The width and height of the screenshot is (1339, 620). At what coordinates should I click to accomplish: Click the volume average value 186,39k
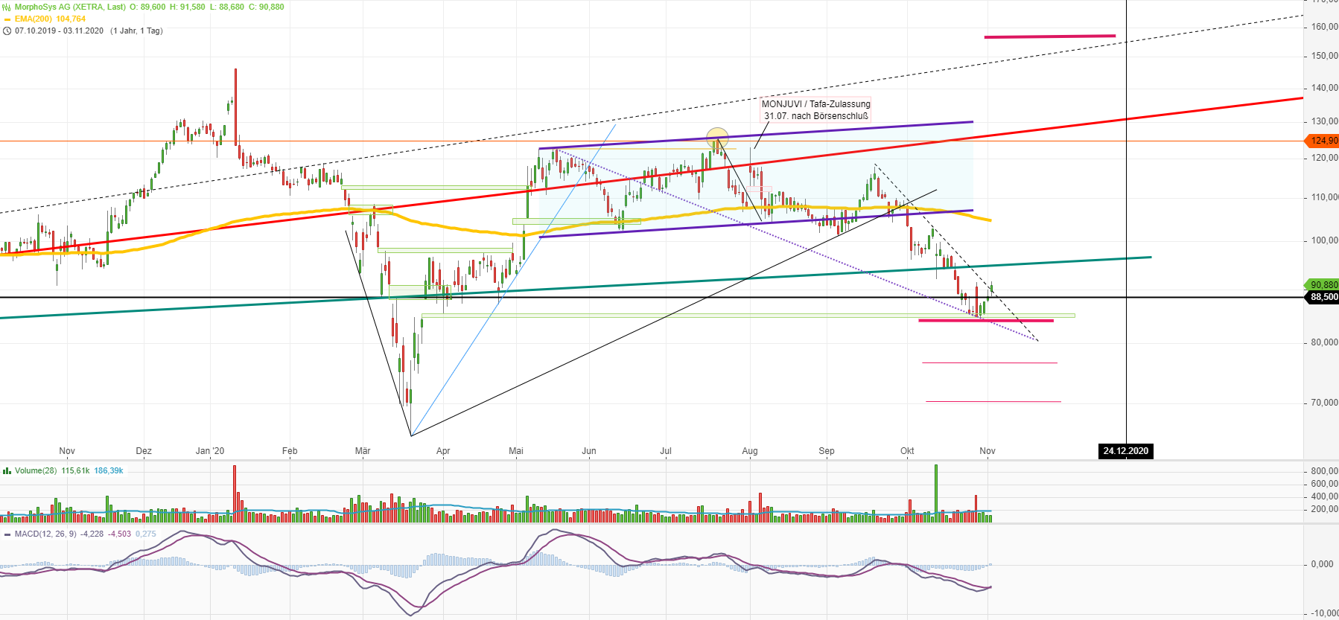point(109,471)
